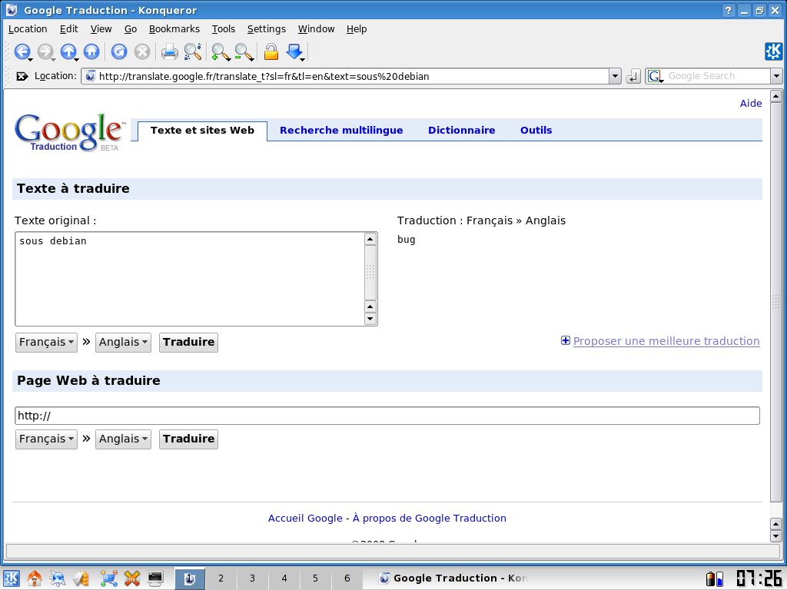787x590 pixels.
Task: Switch to Recherche multilingue tab
Action: click(x=341, y=131)
